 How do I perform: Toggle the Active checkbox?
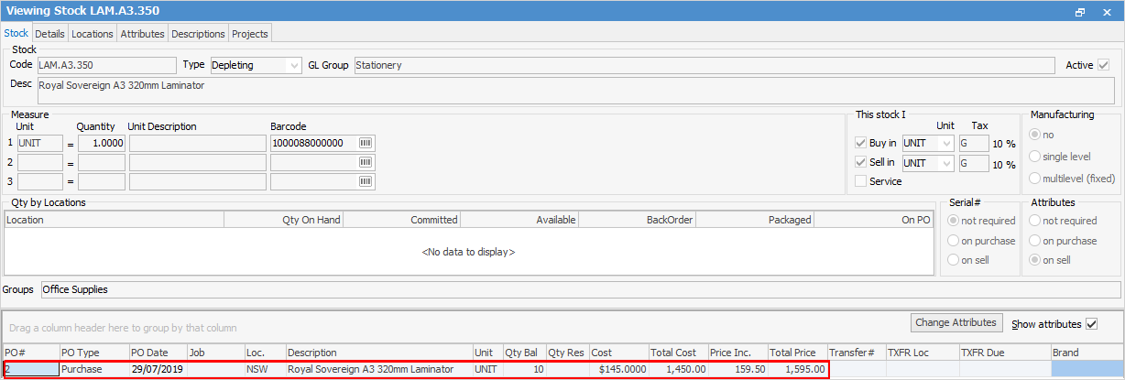1103,65
